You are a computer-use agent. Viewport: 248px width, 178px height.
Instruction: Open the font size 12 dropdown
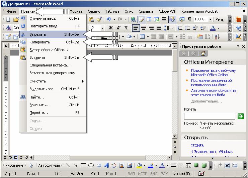tap(102, 28)
